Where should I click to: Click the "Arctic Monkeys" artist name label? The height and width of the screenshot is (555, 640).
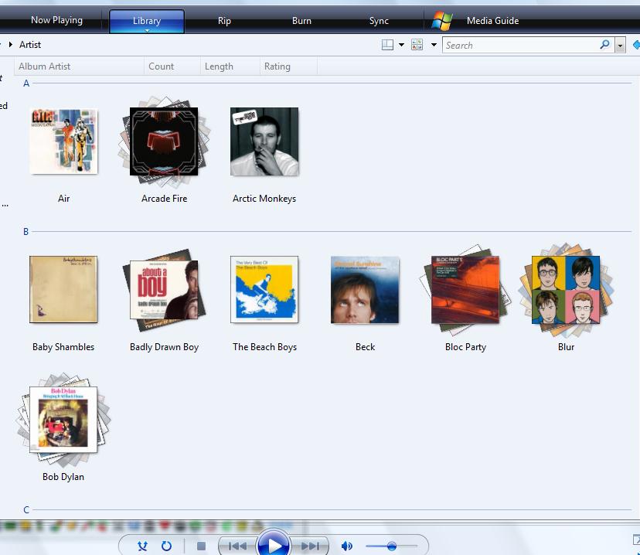click(x=264, y=199)
